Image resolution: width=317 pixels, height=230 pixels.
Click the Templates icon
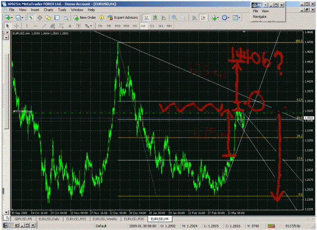tap(235, 18)
